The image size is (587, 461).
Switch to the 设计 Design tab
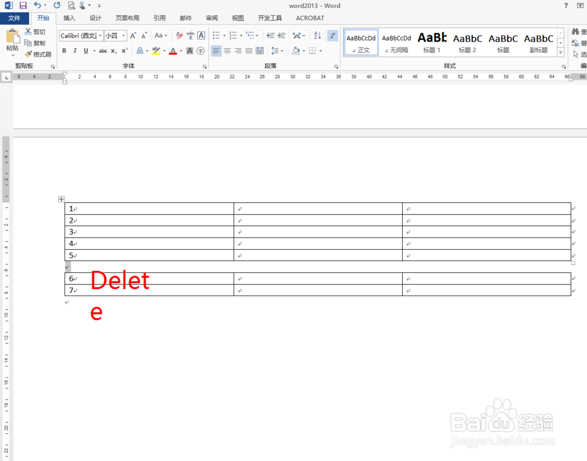click(96, 18)
